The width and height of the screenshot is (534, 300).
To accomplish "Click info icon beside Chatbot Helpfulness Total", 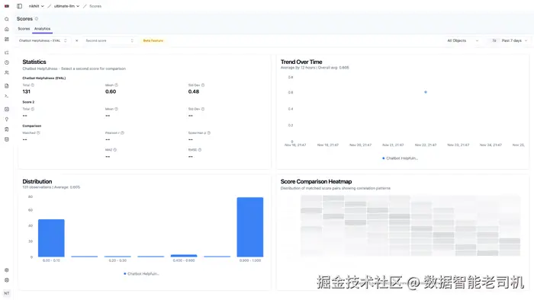I will (x=33, y=85).
